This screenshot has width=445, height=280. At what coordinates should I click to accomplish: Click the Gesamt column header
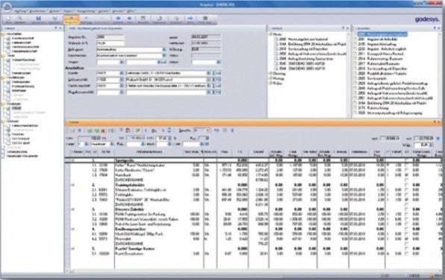click(258, 152)
